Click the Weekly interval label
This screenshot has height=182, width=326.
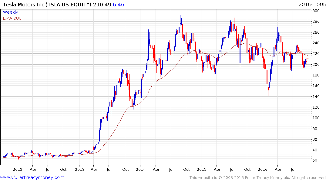click(x=10, y=12)
